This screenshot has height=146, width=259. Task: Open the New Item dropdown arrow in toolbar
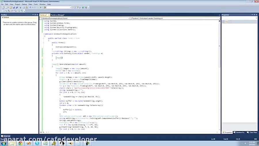pos(8,8)
